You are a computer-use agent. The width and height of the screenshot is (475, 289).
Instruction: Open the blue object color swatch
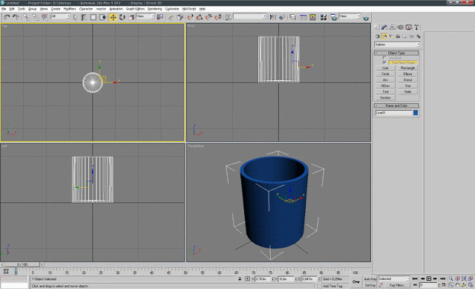[416, 113]
